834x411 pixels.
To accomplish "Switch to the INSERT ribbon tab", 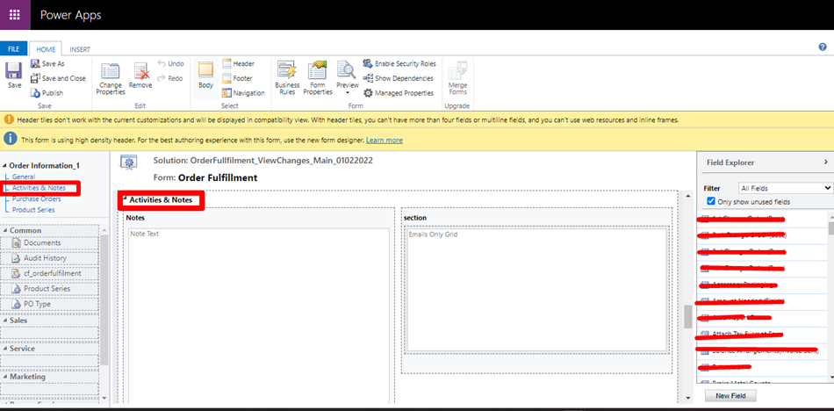I will (80, 49).
